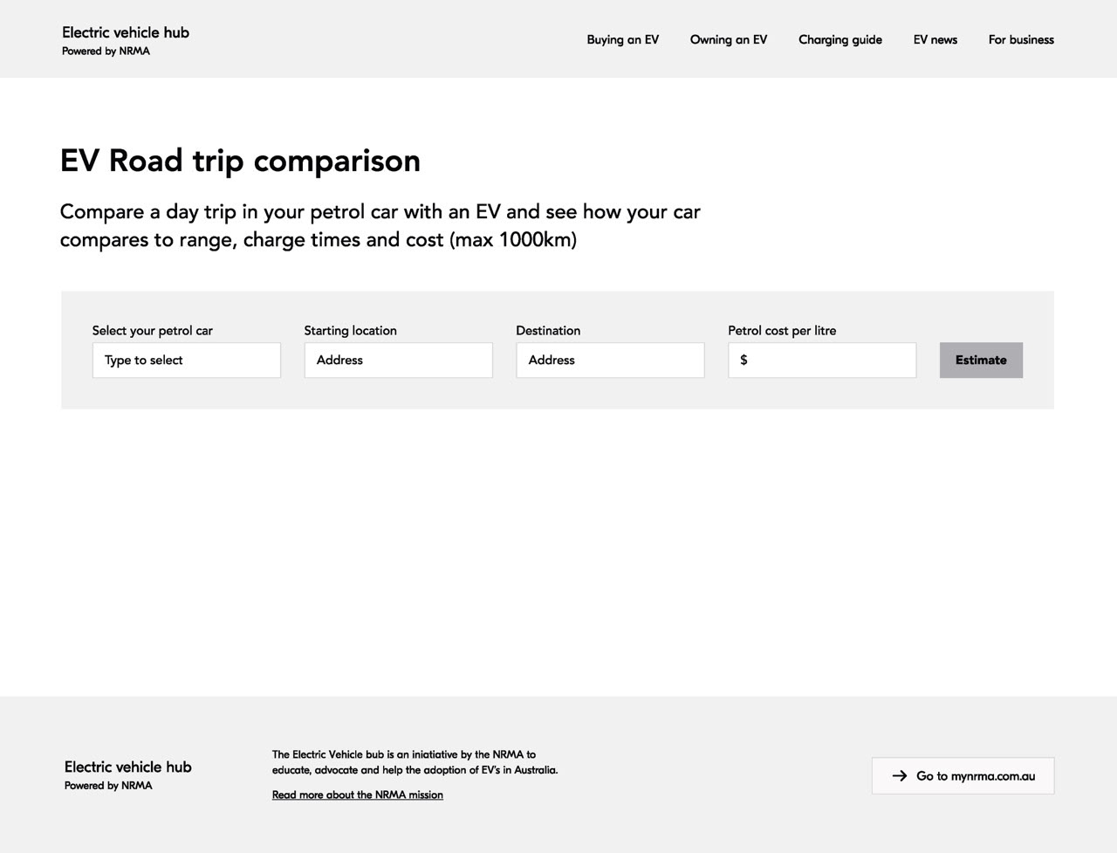1117x853 pixels.
Task: Click the Electric vehicle hub header logo
Action: tap(126, 32)
